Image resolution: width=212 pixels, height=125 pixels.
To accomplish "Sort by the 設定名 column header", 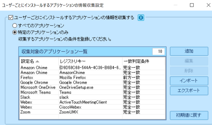I will point(39,61).
